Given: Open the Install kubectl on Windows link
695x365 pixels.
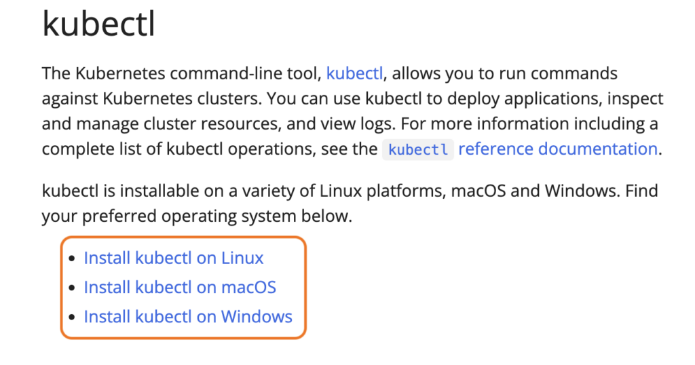Looking at the screenshot, I should click(188, 317).
